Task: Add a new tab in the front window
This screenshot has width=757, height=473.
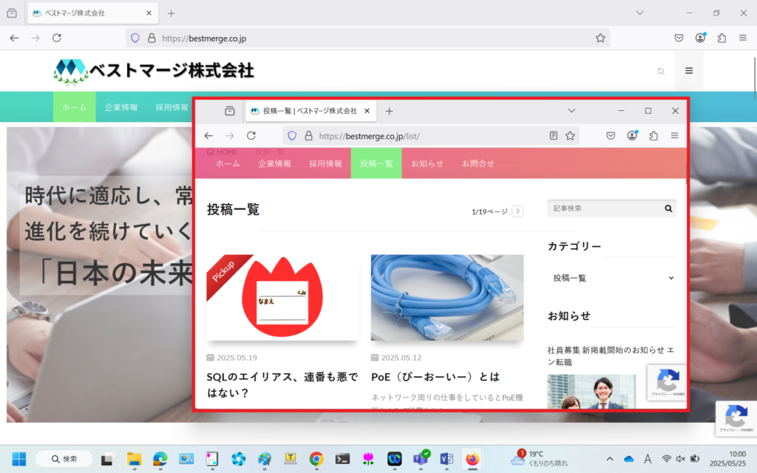Action: 389,111
